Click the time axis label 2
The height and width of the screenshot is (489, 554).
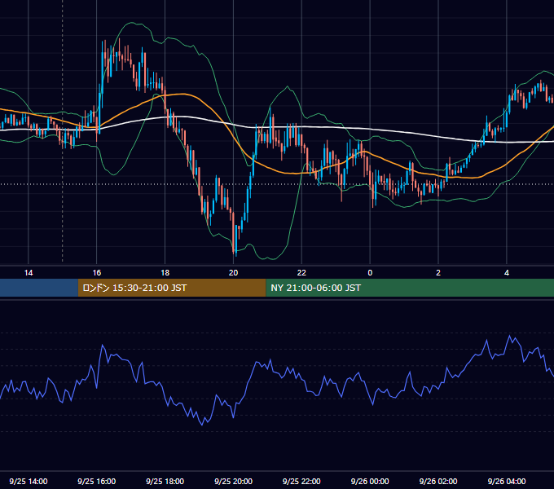438,273
